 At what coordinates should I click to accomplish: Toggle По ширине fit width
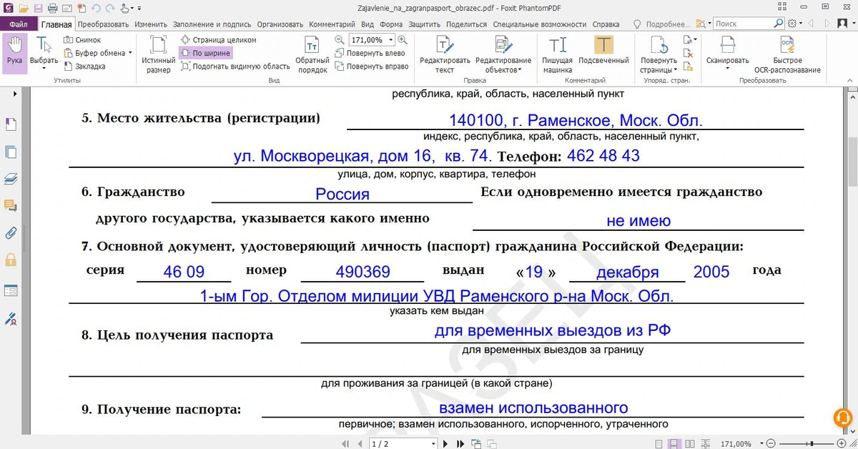[205, 53]
